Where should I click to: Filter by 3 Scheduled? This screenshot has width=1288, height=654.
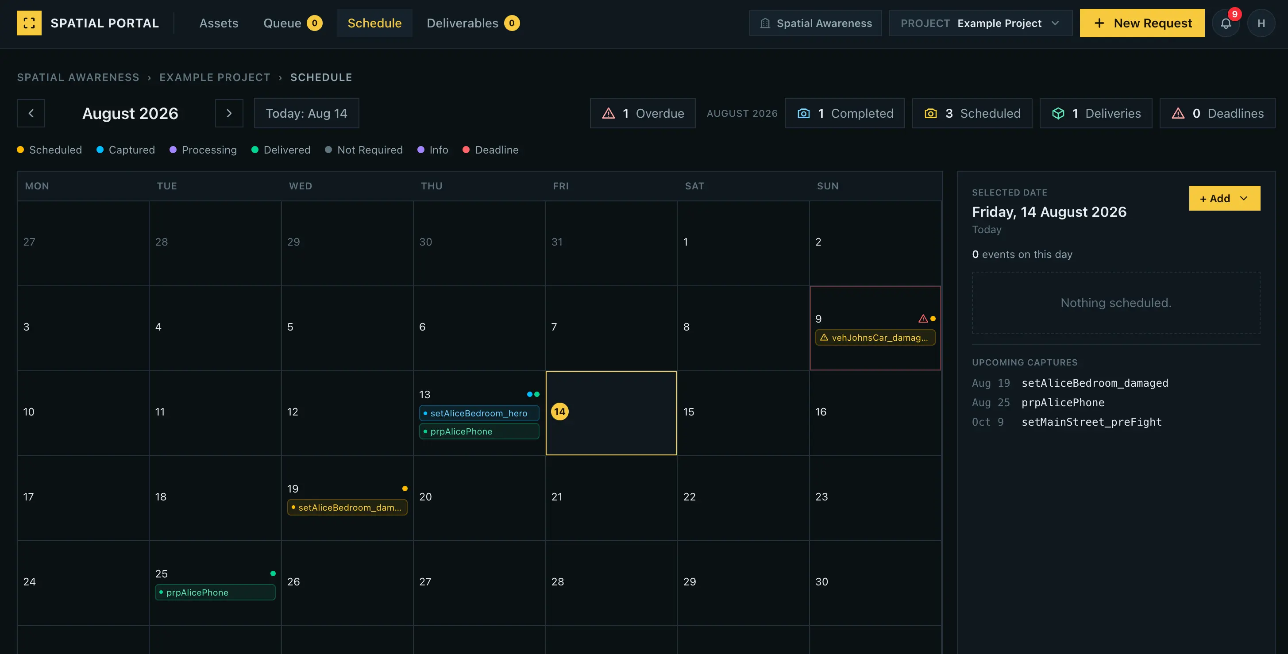(972, 114)
